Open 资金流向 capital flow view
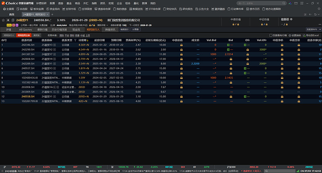The image size is (322, 173). (53, 9)
